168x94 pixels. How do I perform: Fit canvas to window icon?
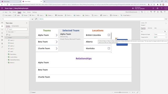138,92
